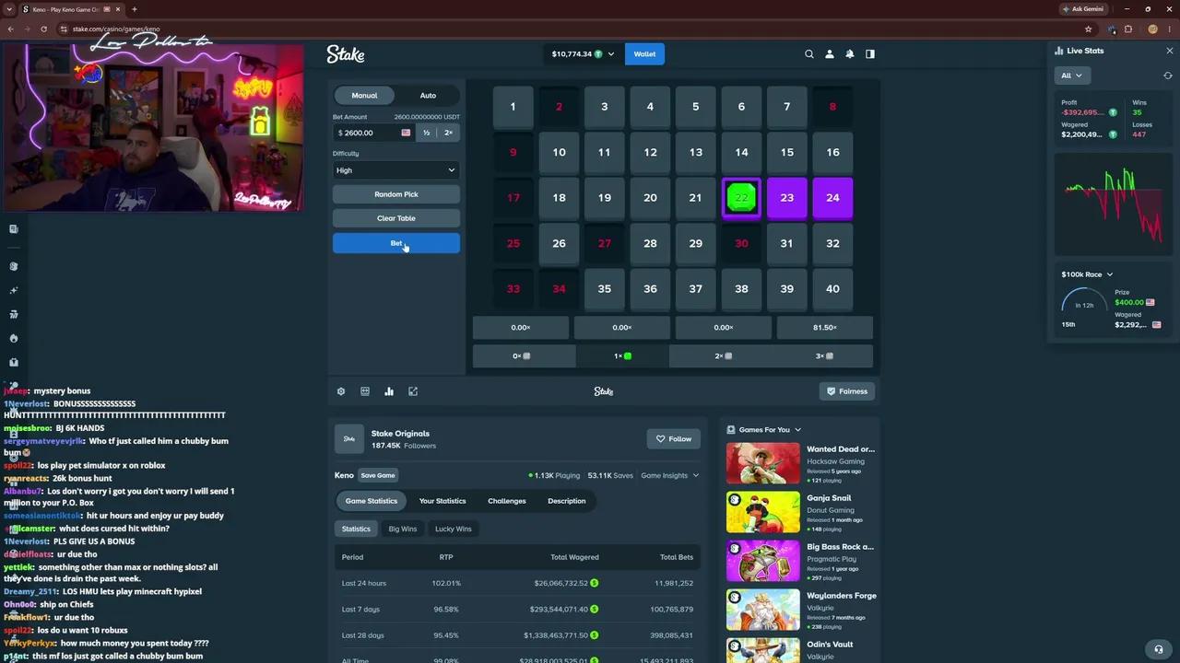Bookmark this page with the star icon
This screenshot has width=1180, height=663.
1089,29
